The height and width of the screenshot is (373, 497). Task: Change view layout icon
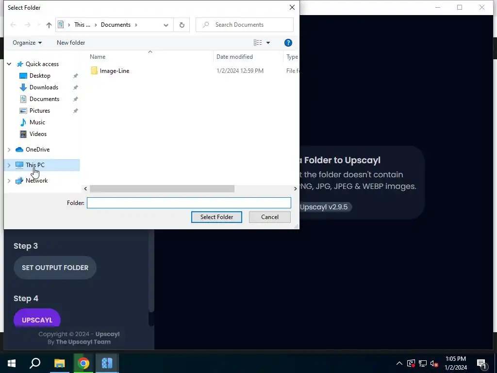point(258,43)
